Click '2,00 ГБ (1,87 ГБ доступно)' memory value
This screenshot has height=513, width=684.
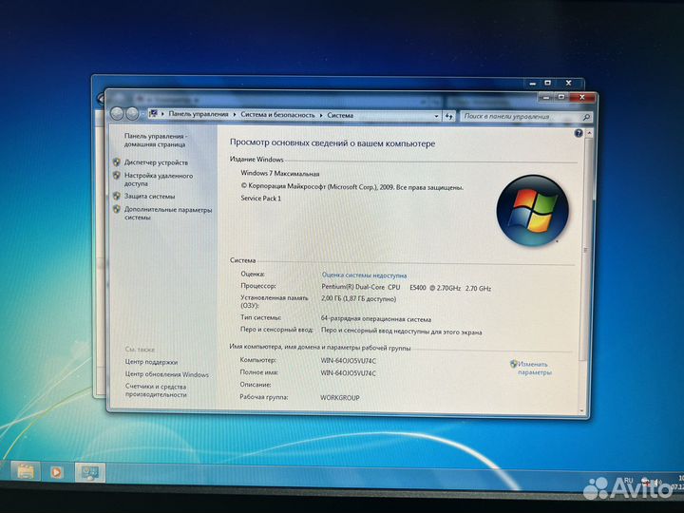[358, 299]
